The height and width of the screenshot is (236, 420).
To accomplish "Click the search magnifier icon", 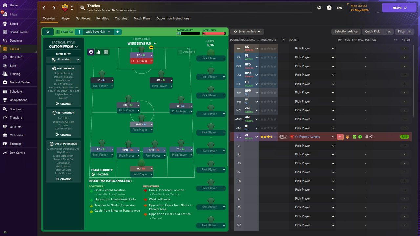I will [82, 8].
